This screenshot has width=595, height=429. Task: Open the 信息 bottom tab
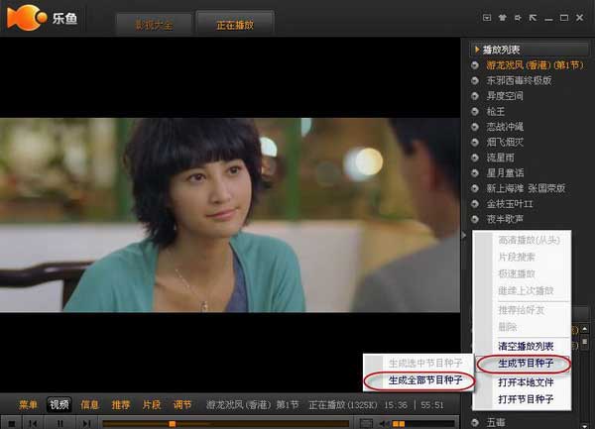coord(89,405)
